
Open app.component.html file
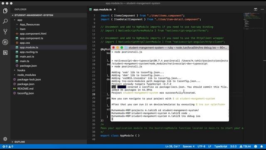tap(33, 34)
